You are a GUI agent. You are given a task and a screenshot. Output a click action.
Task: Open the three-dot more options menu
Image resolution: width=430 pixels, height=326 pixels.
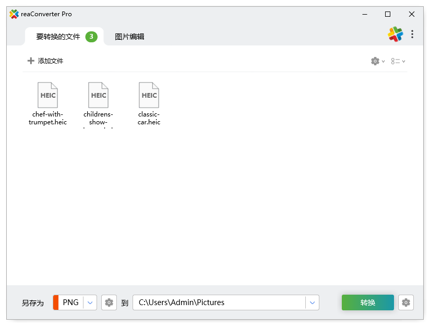[x=412, y=34]
